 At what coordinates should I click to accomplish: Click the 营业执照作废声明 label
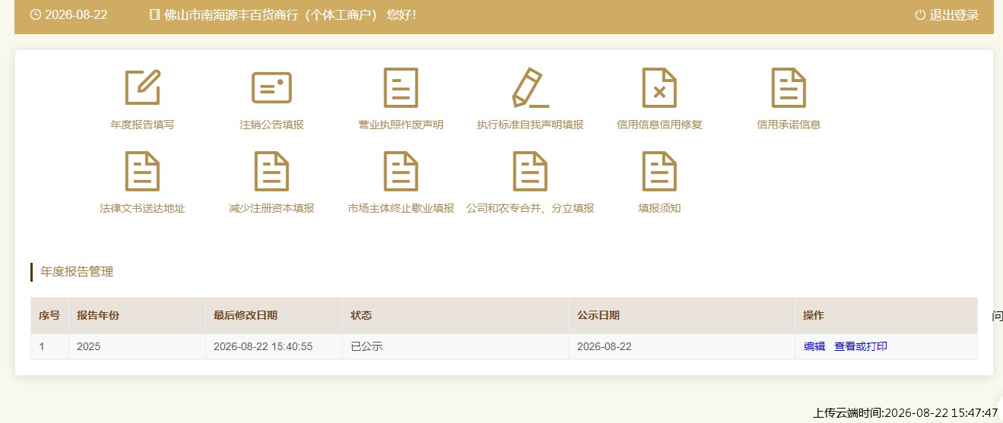pyautogui.click(x=401, y=125)
